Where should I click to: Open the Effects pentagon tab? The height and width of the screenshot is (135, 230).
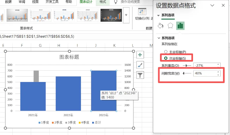pos(170,26)
